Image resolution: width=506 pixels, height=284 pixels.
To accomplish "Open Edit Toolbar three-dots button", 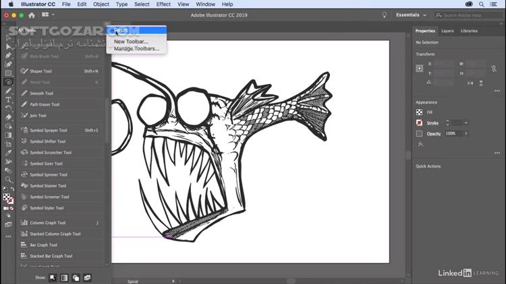I will pyautogui.click(x=8, y=236).
